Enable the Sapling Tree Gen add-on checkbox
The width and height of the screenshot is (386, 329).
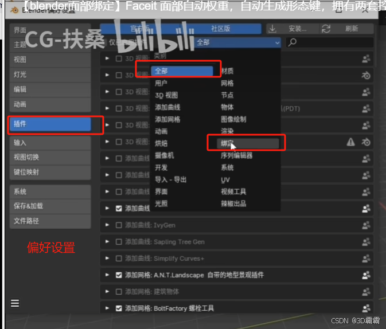tap(119, 242)
